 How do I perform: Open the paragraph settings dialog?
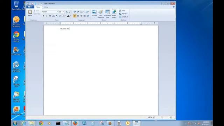pyautogui.click(x=88, y=16)
